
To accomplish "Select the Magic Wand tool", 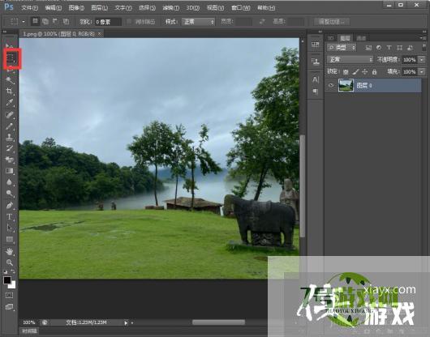I will (x=10, y=80).
